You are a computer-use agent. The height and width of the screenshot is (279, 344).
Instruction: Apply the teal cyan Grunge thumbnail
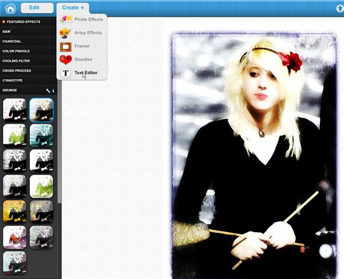[x=41, y=135]
